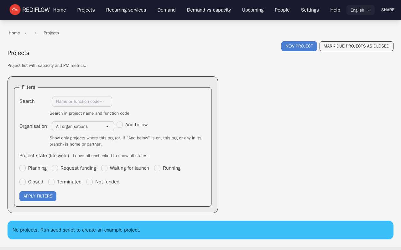Navigate to Demand vs capacity
Screen dimensions: 401x250
pyautogui.click(x=209, y=10)
